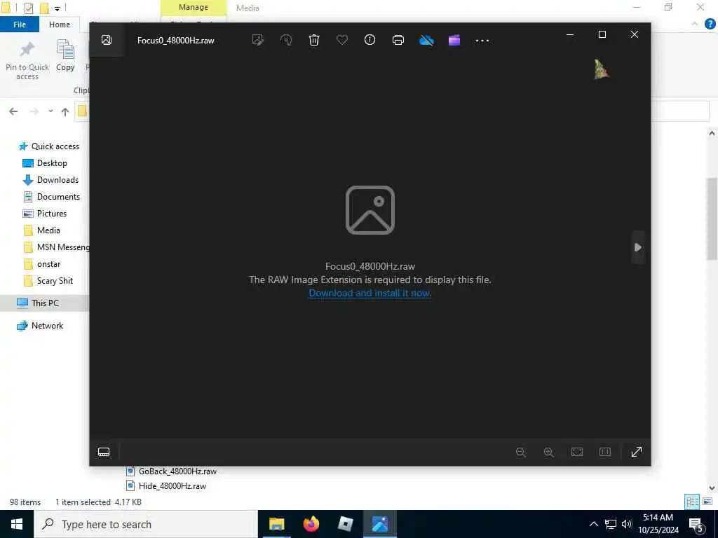Open the Scary Shit folder in sidebar
This screenshot has height=538, width=718.
(55, 281)
